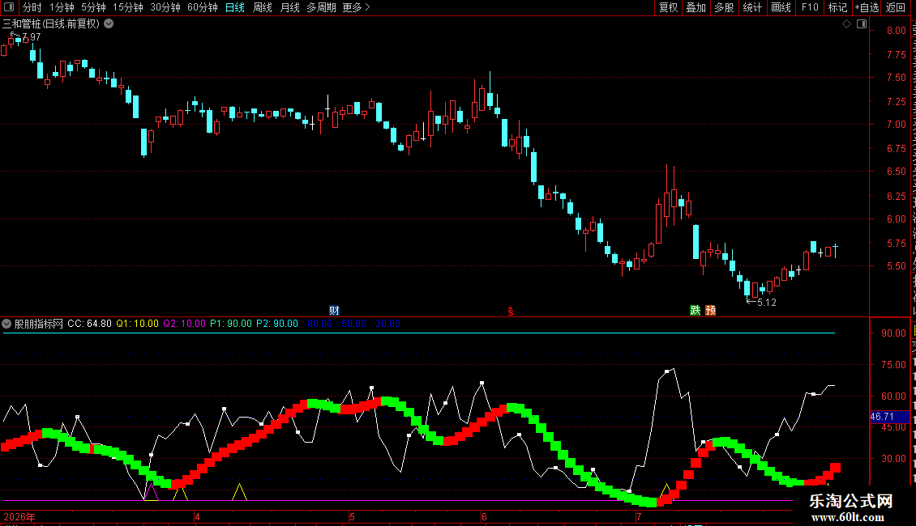Toggle the left sidebar panel icon
This screenshot has height=526, width=916.
click(9, 7)
